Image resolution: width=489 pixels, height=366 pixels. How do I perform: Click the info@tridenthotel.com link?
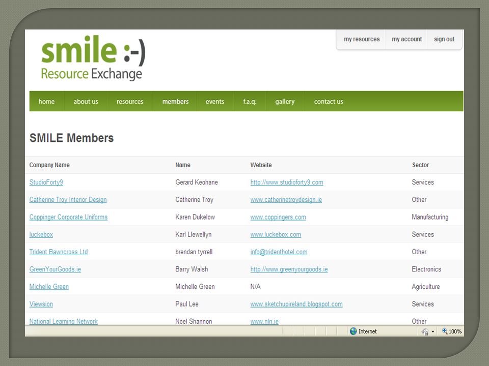coord(279,252)
